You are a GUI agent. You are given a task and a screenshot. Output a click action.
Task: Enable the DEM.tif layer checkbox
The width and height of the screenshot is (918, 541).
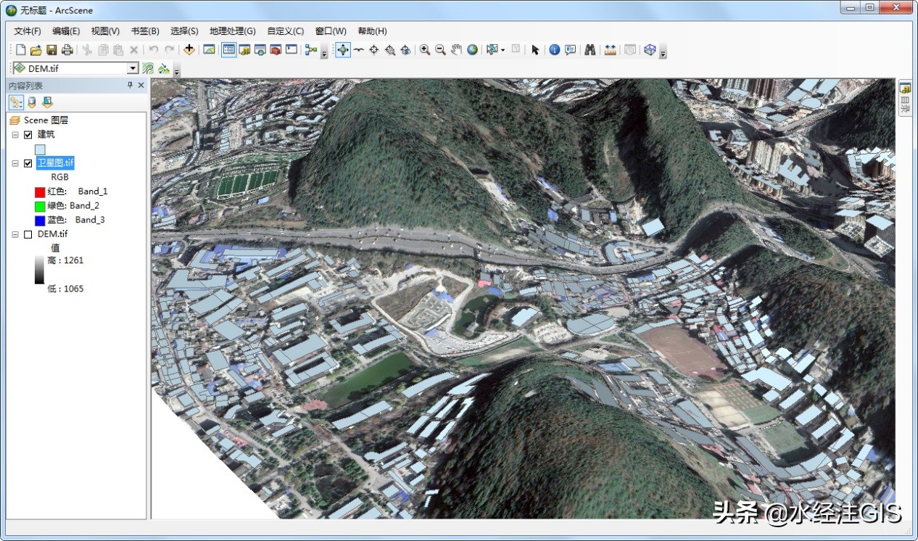pyautogui.click(x=28, y=235)
